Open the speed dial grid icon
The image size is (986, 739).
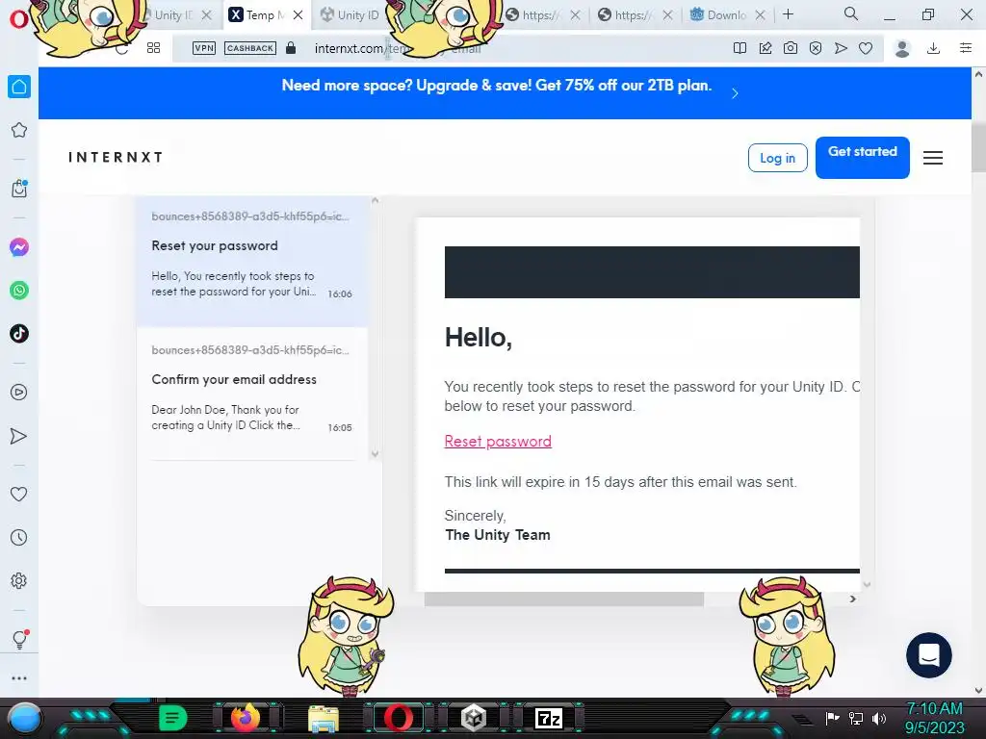click(x=153, y=48)
